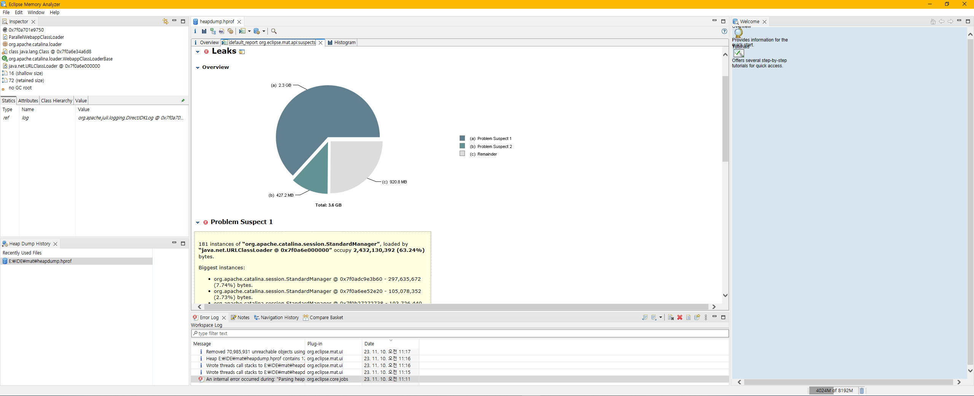Click the Plug-in column header
Image resolution: width=974 pixels, height=396 pixels.
(333, 344)
